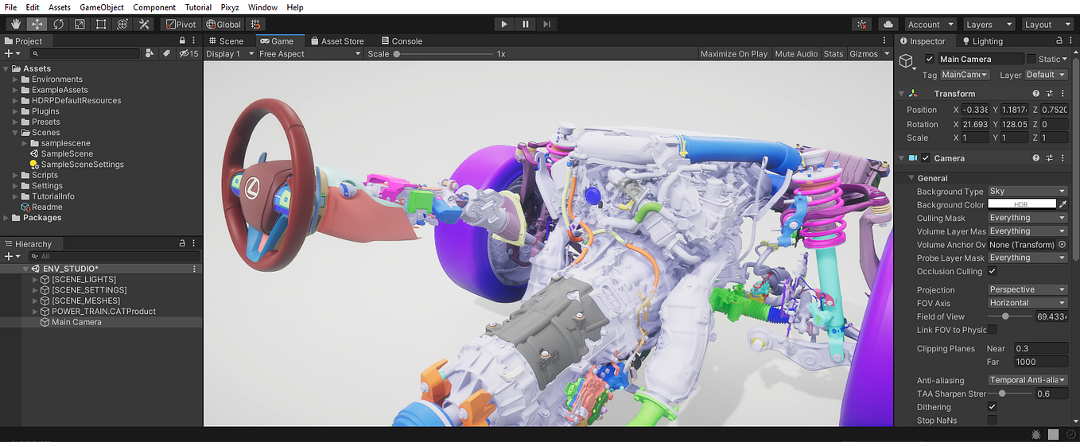Adjust the Field of View slider
This screenshot has width=1080, height=442.
[x=1006, y=316]
